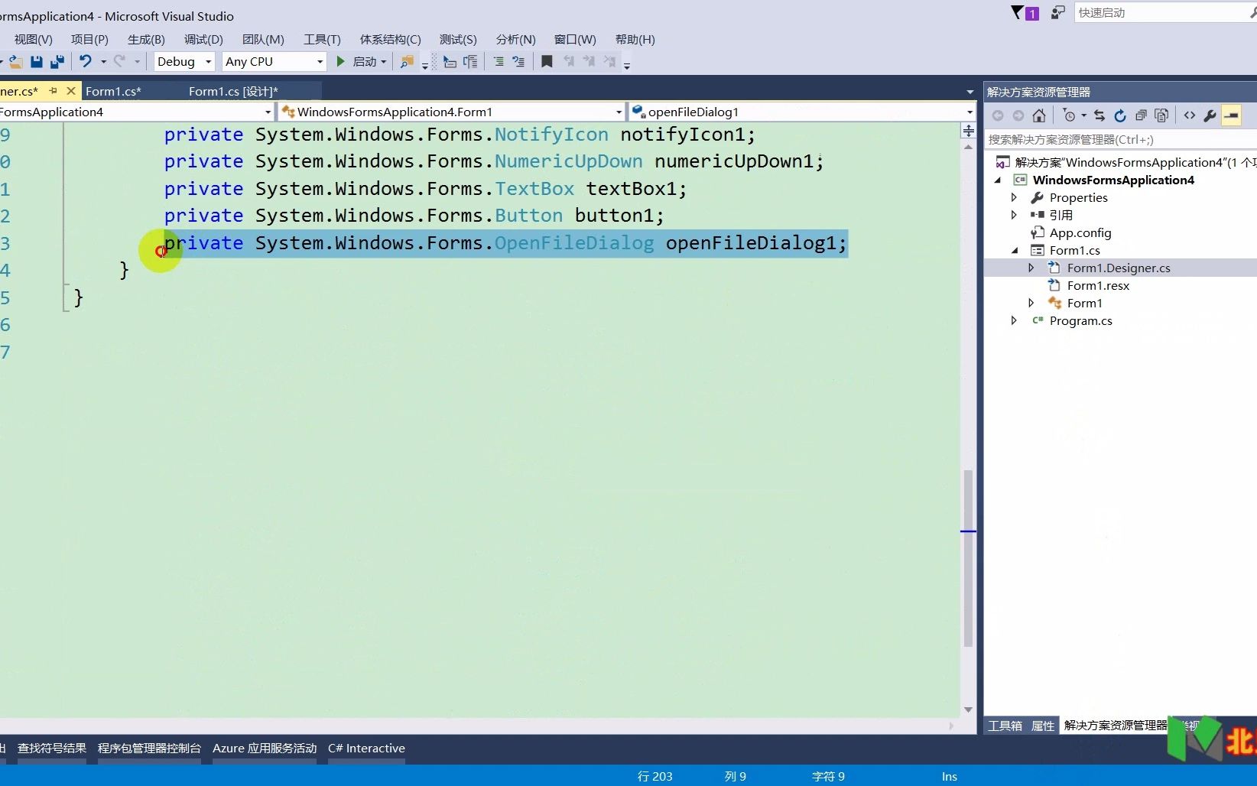Viewport: 1257px width, 786px height.
Task: Click the pending changes filter clock icon
Action: tap(1070, 115)
